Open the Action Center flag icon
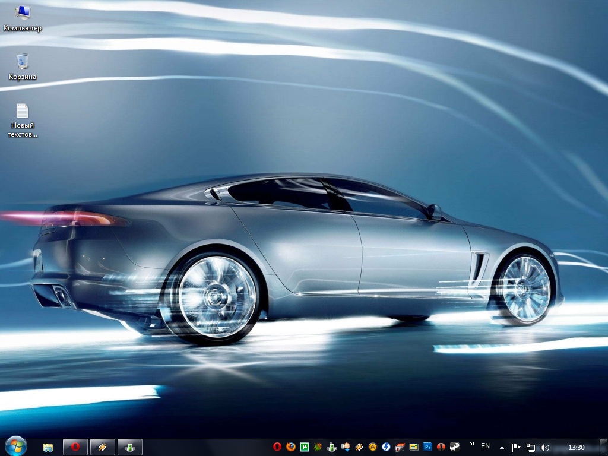Image resolution: width=608 pixels, height=456 pixels. pyautogui.click(x=516, y=448)
